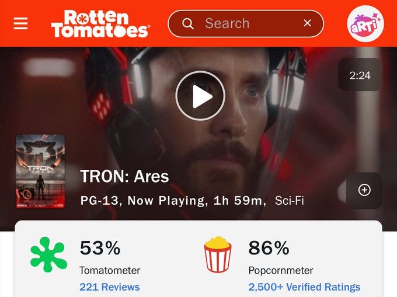Click the Tomatometer label text
Image resolution: width=397 pixels, height=297 pixels.
point(110,270)
